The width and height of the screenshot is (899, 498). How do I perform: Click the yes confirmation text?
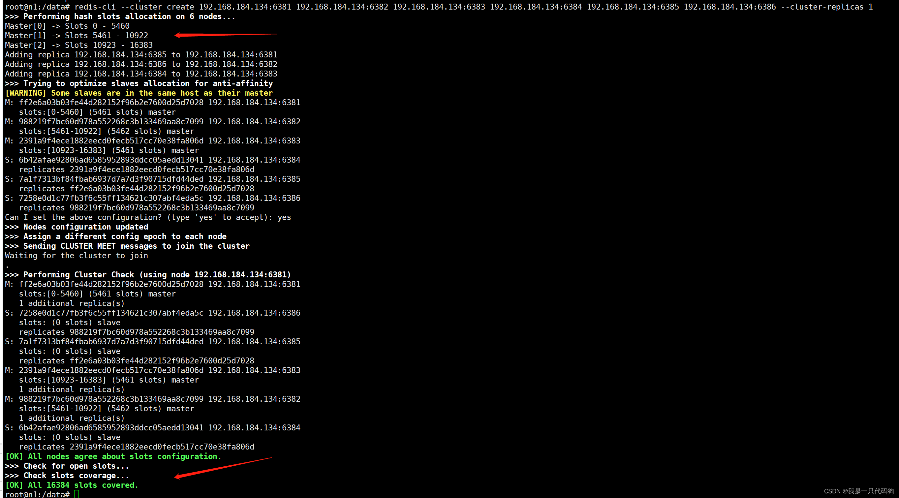pos(284,217)
